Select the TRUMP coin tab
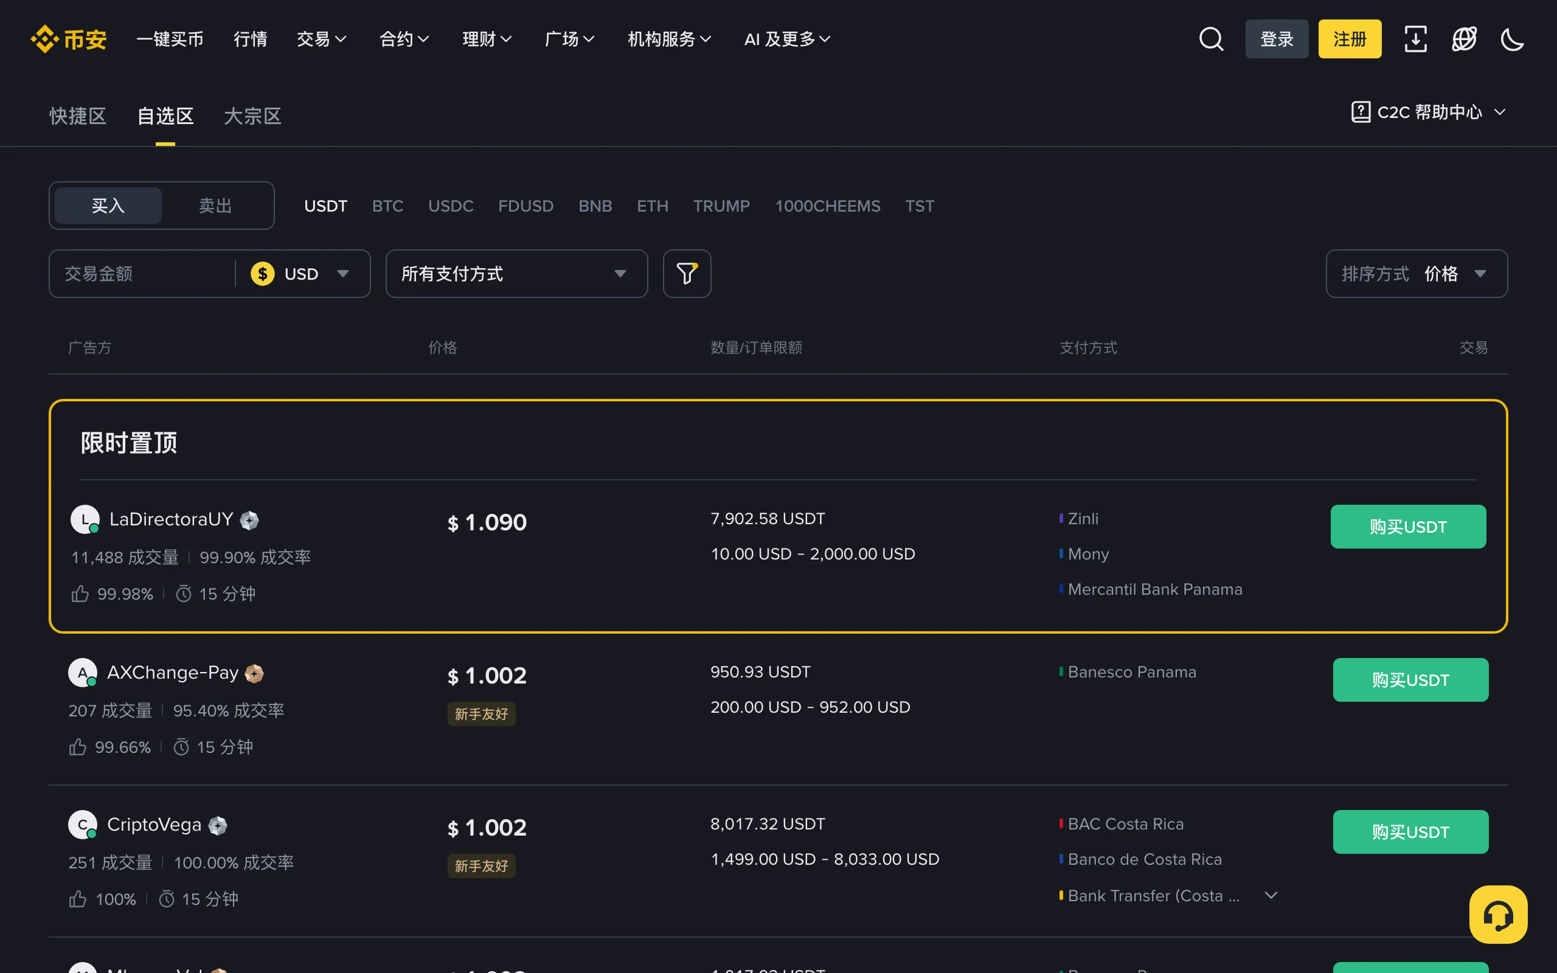Screen dimensions: 1557x973 click(721, 206)
